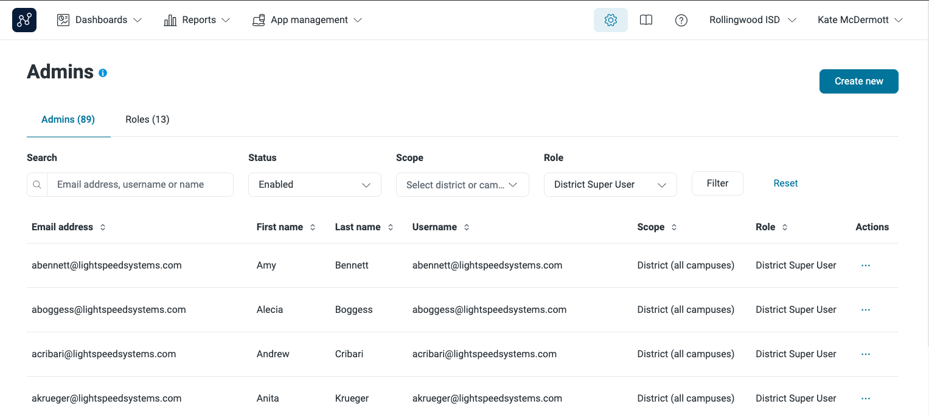Open actions menu for Andrew Cribari

(x=866, y=354)
